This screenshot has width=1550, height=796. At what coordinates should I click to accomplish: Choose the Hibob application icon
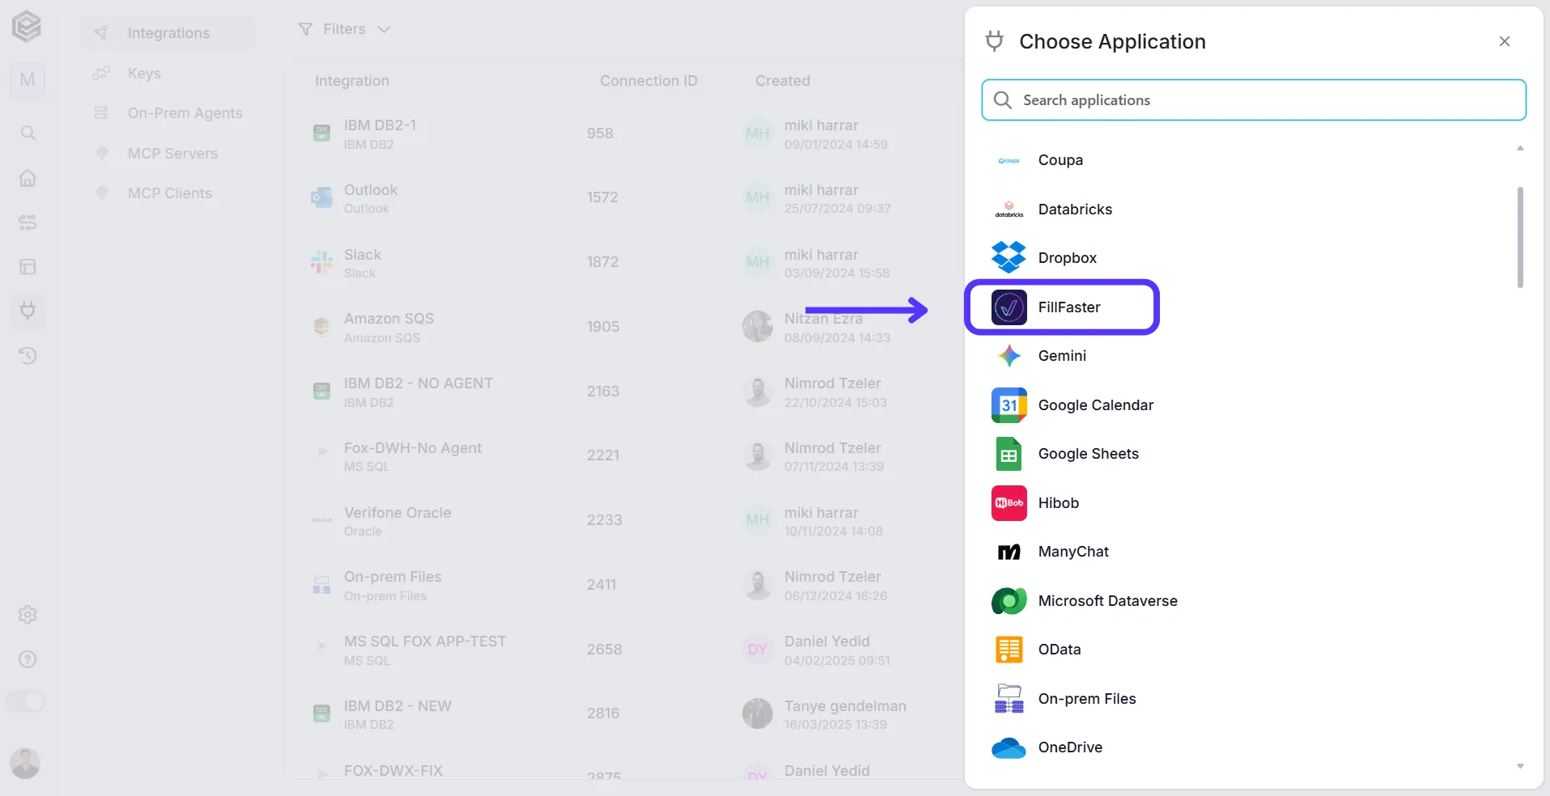pos(1009,503)
